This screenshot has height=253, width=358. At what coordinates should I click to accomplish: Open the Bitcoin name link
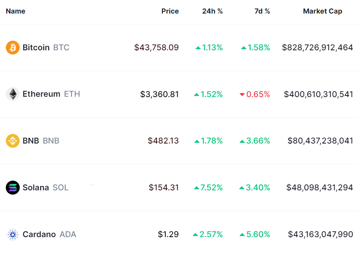36,48
